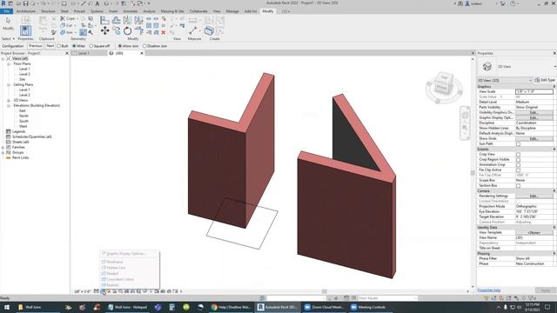Expand the 3D Views tree node
The image size is (557, 313).
[9, 101]
